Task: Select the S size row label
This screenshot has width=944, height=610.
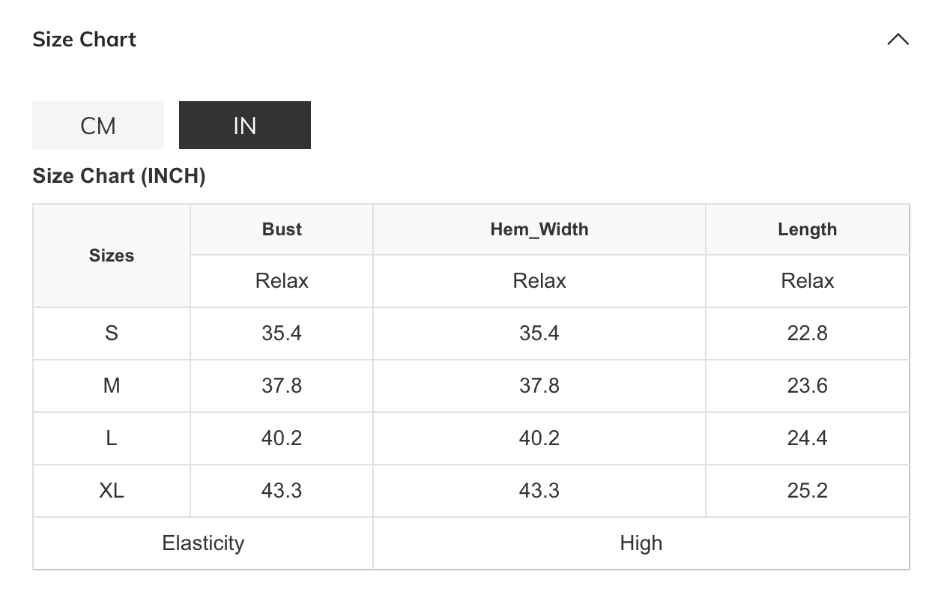Action: [112, 333]
